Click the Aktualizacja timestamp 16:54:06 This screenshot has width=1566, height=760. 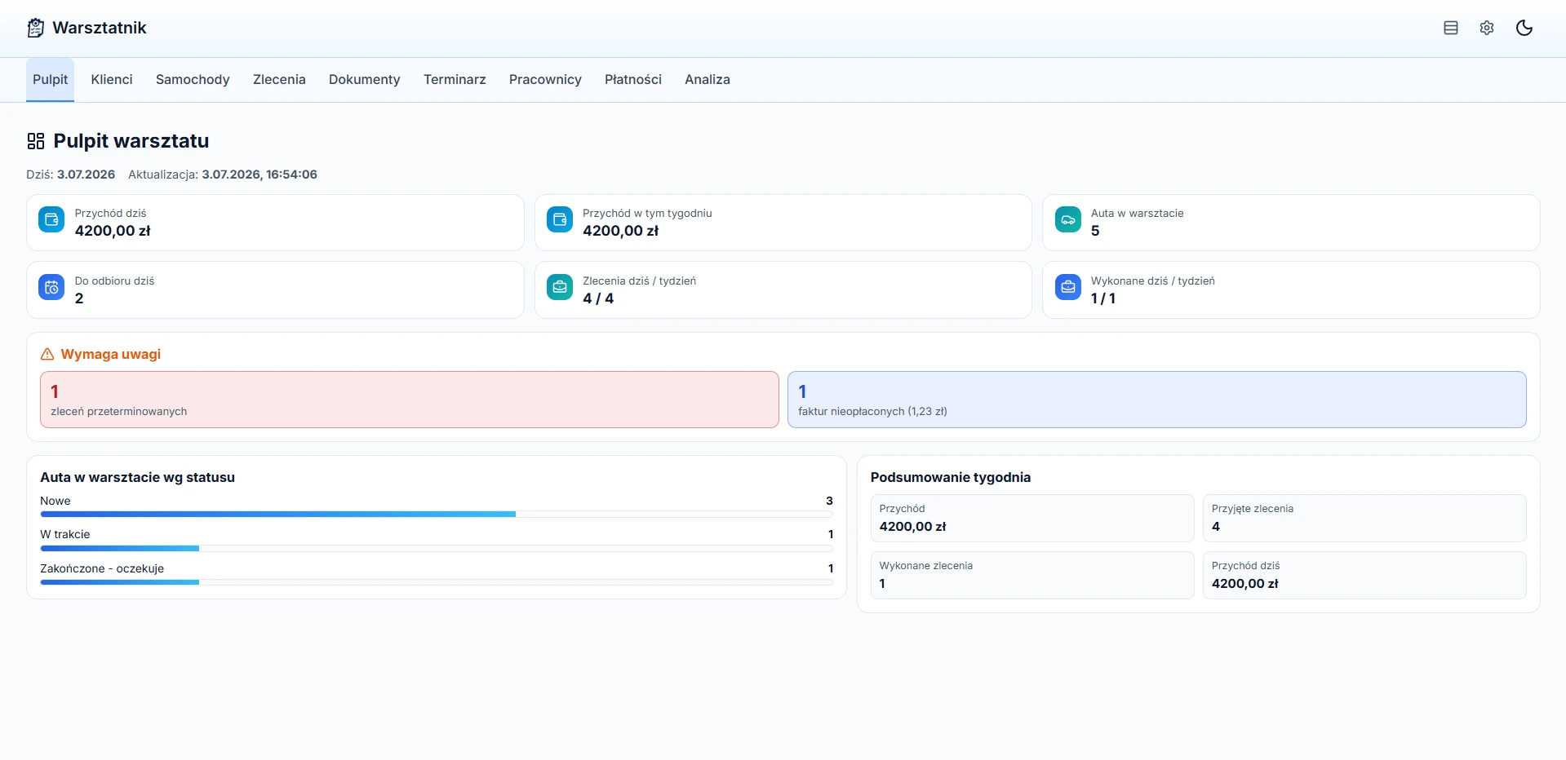(260, 175)
